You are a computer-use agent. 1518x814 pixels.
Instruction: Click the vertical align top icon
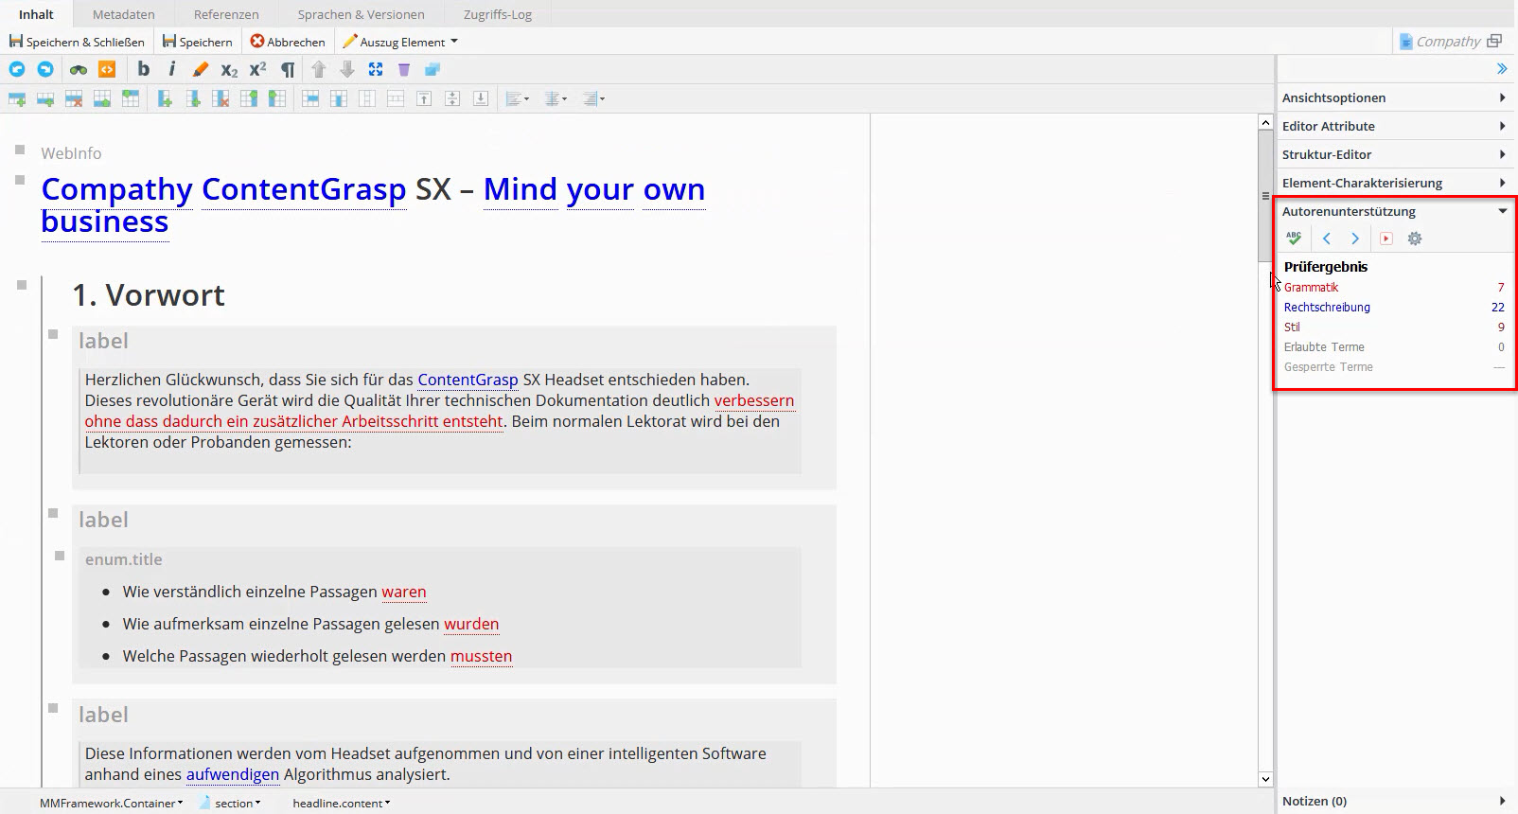(424, 98)
